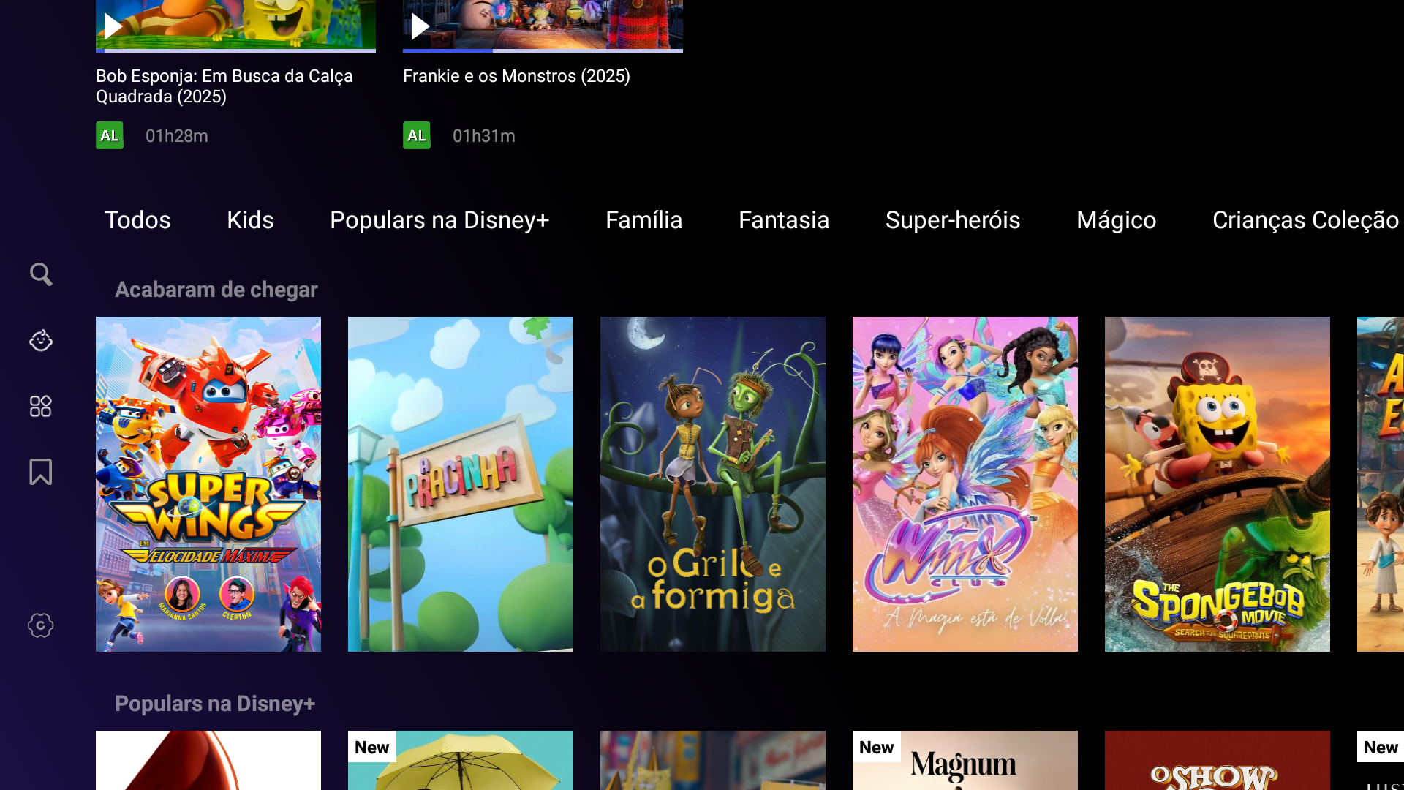Open A Pracinha poster

pos(461,484)
